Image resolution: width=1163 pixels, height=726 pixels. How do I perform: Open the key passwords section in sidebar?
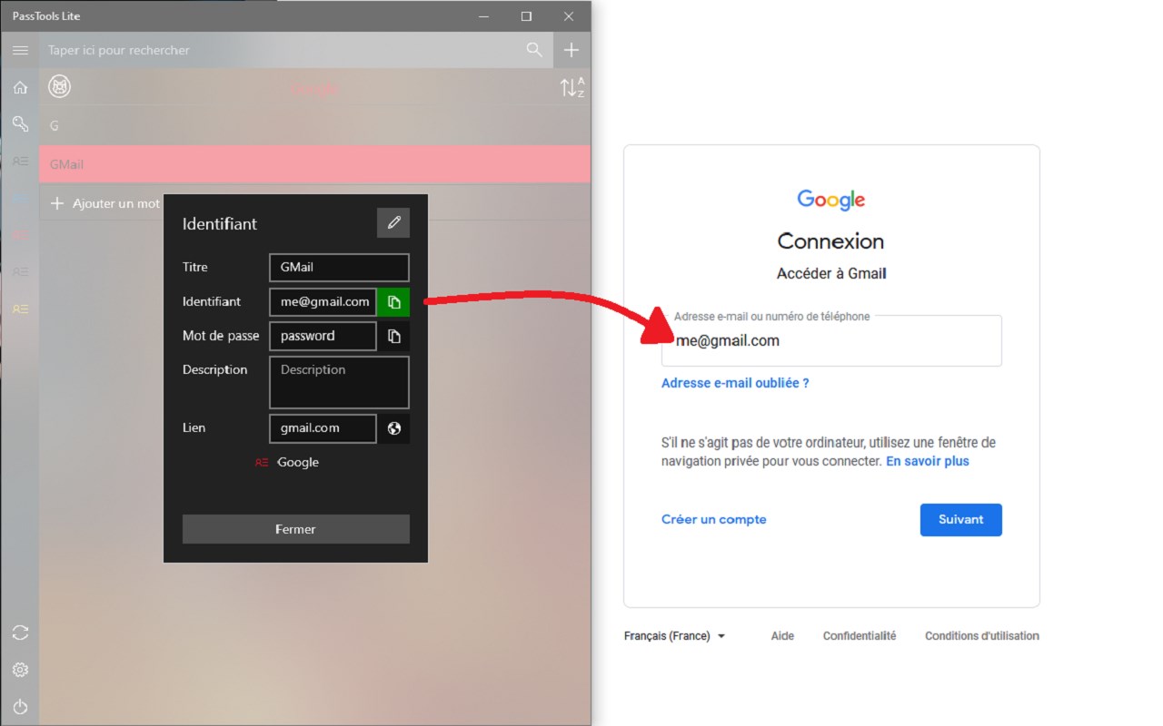click(x=20, y=124)
